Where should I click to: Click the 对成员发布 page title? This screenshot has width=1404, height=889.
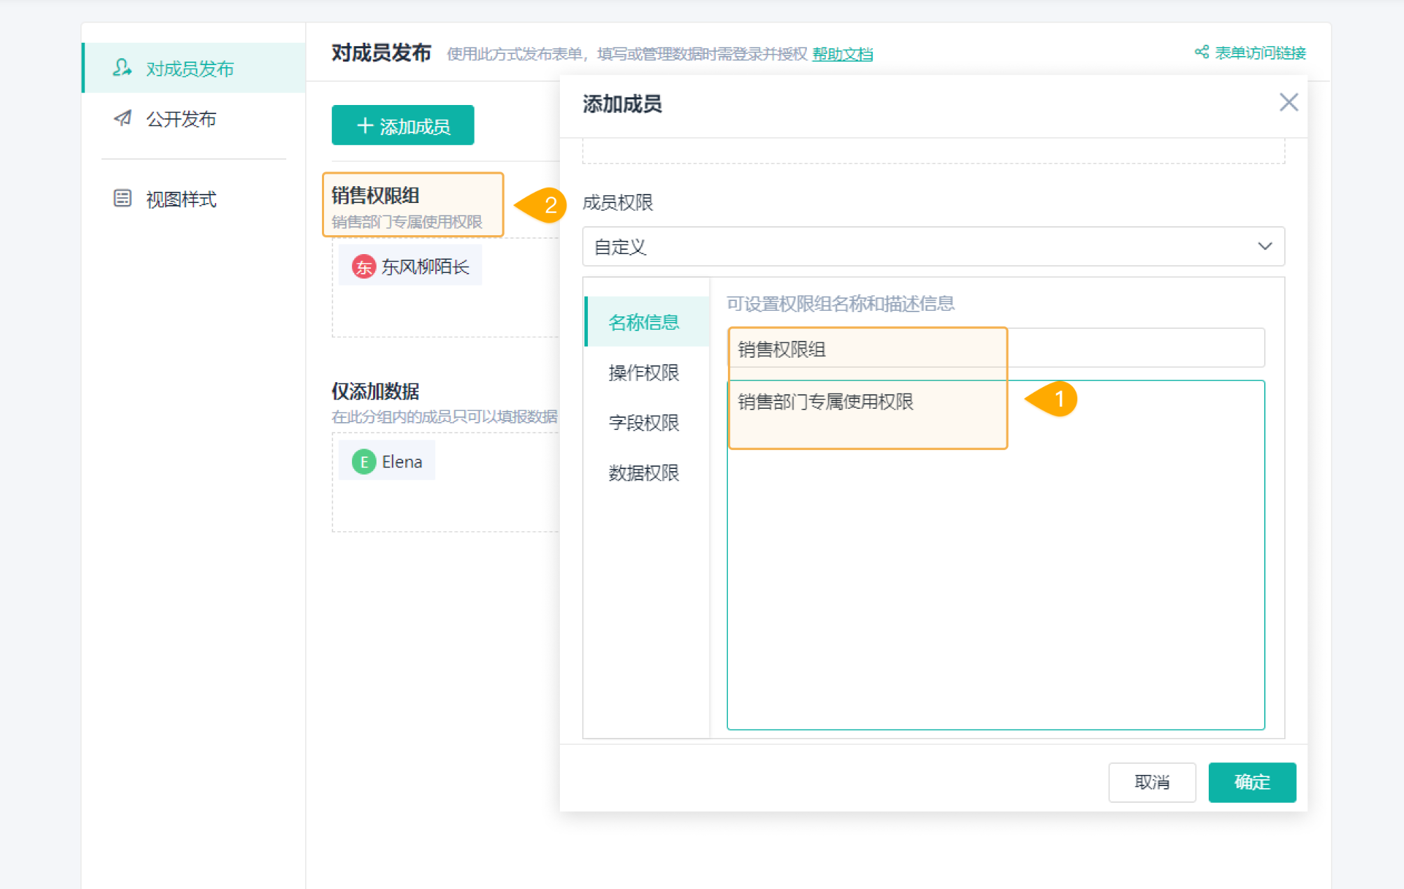381,52
